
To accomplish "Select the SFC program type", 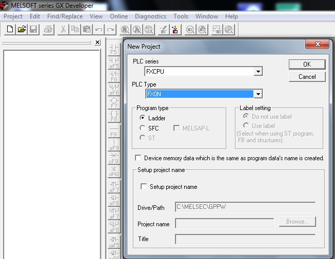I will [x=143, y=128].
